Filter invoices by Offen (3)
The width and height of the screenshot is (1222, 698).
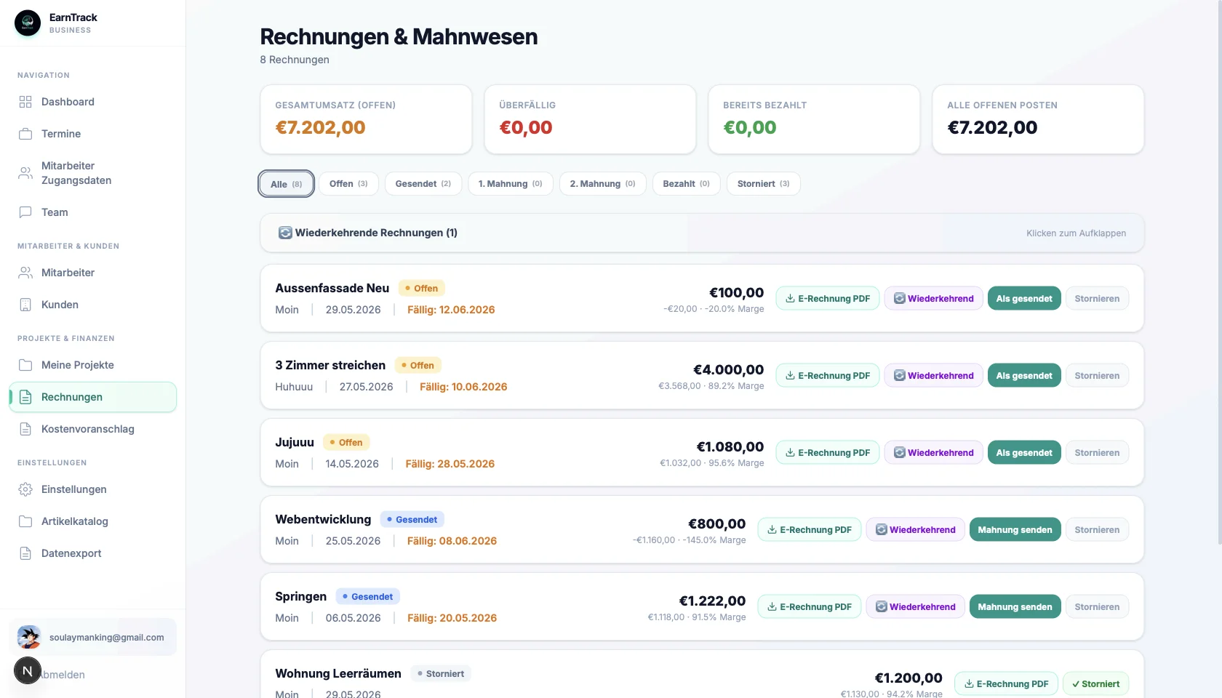point(348,184)
